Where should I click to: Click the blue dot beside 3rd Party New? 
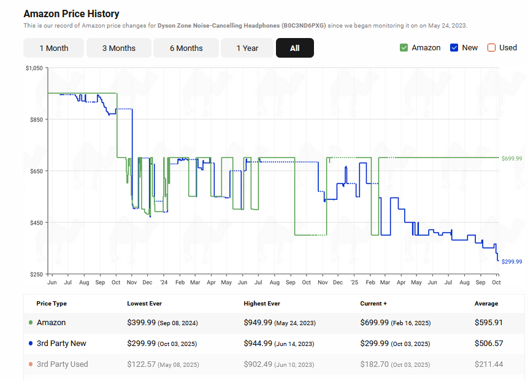31,344
